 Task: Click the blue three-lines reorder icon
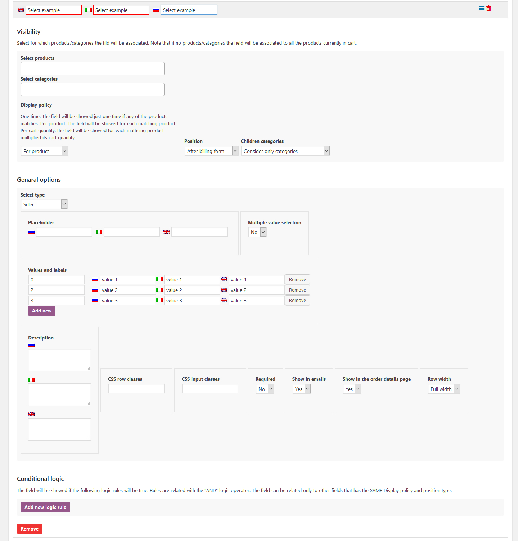click(x=481, y=9)
